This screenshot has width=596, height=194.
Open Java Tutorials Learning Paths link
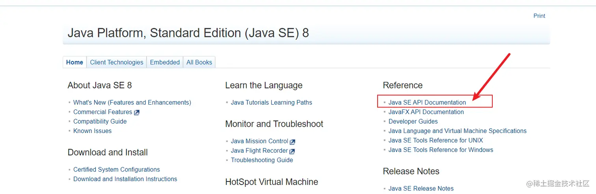(x=271, y=102)
